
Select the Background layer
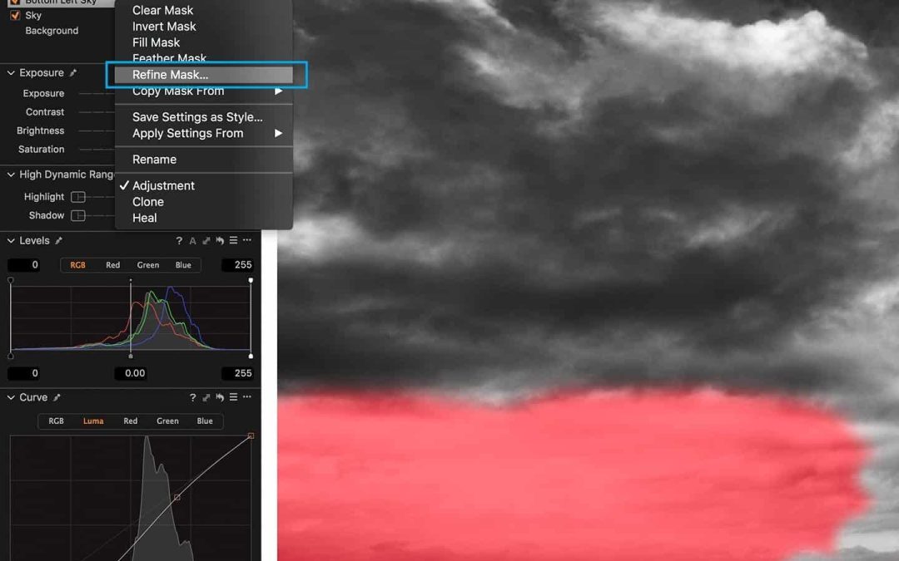52,31
